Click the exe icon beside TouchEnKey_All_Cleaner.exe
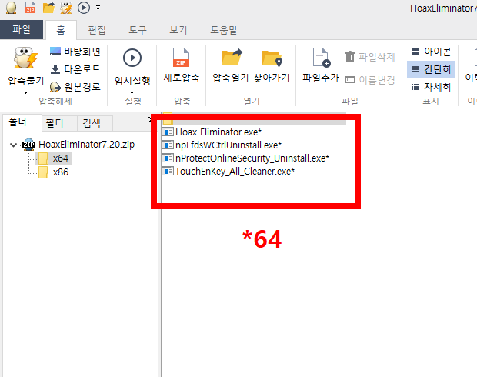The width and height of the screenshot is (477, 377). click(x=168, y=172)
